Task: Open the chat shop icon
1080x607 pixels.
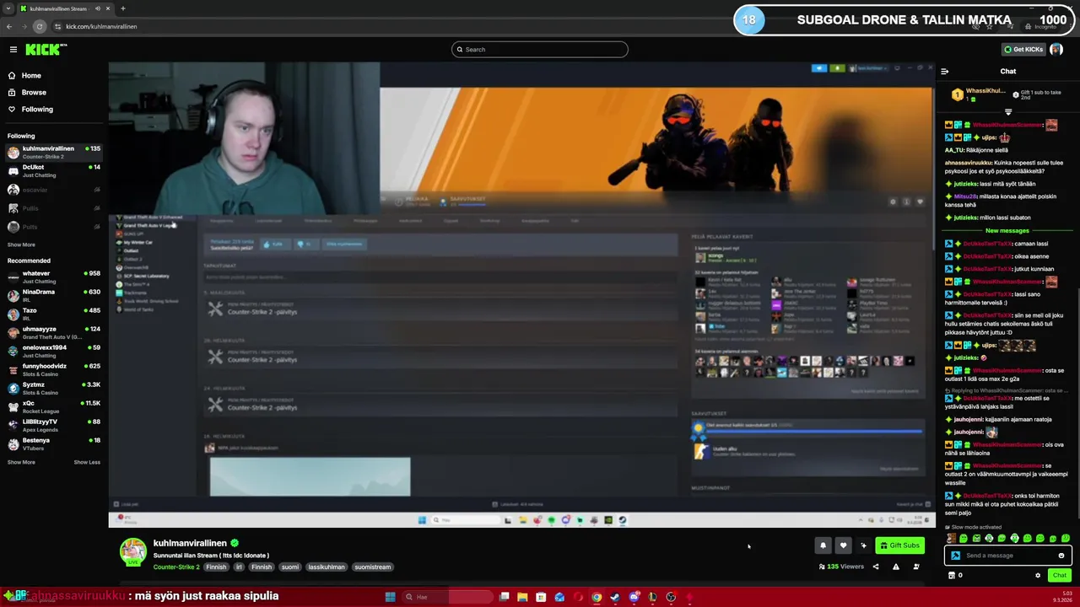Action: pos(952,575)
